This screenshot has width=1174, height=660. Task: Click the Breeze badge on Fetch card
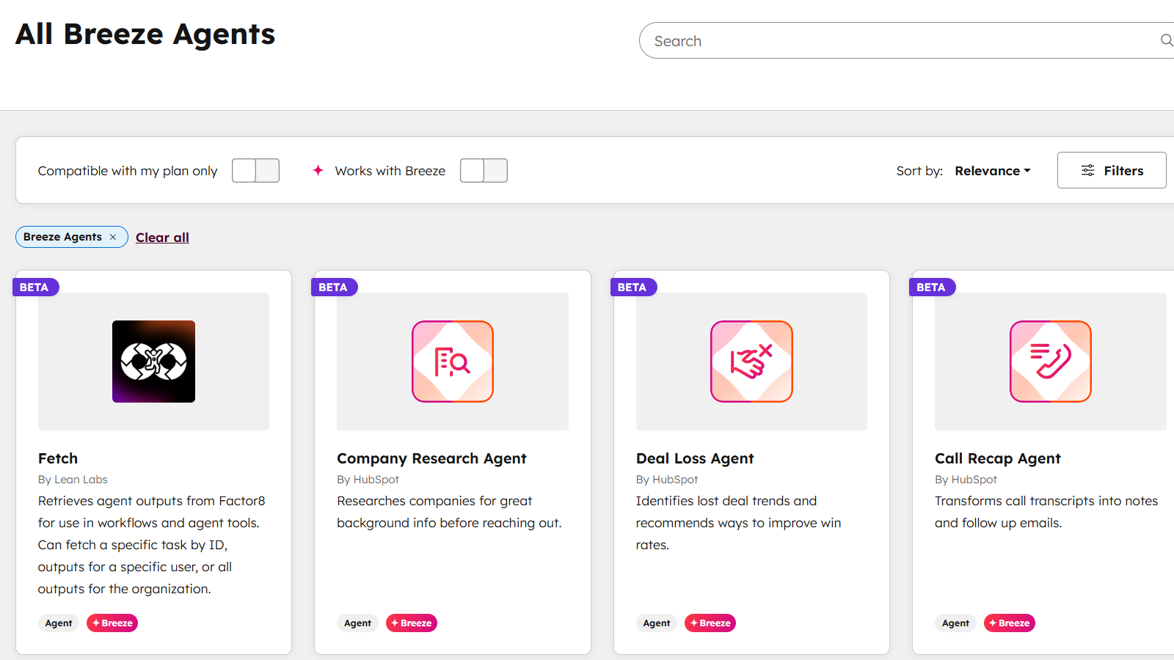(112, 623)
